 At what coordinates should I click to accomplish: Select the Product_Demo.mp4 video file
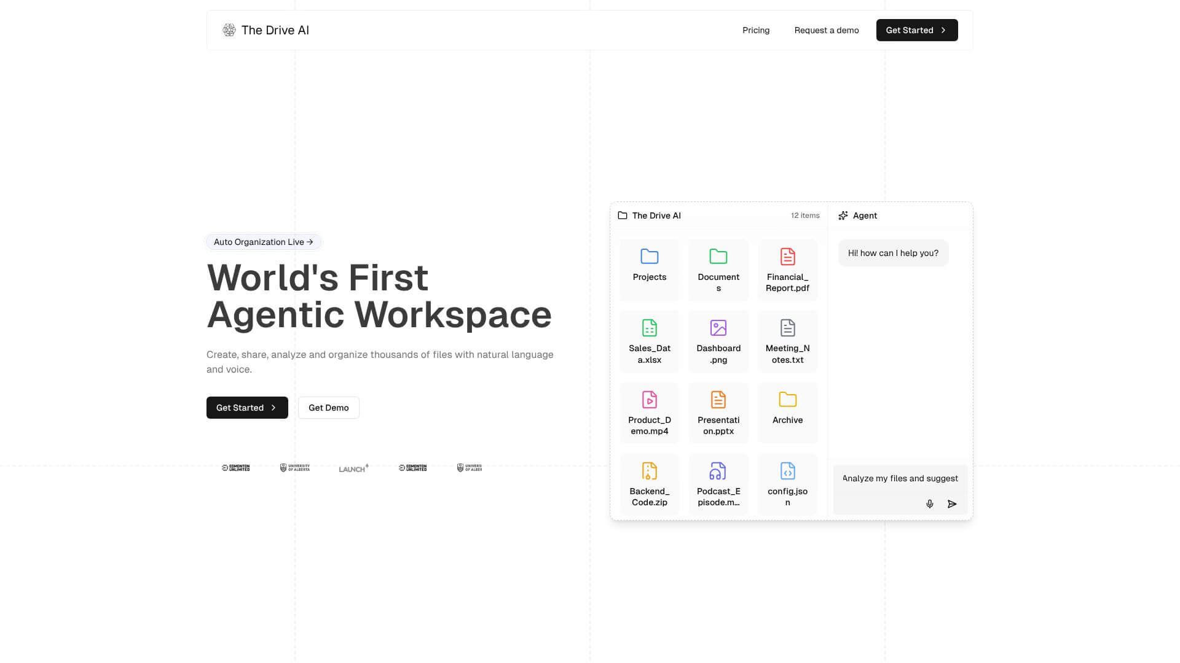tap(649, 412)
